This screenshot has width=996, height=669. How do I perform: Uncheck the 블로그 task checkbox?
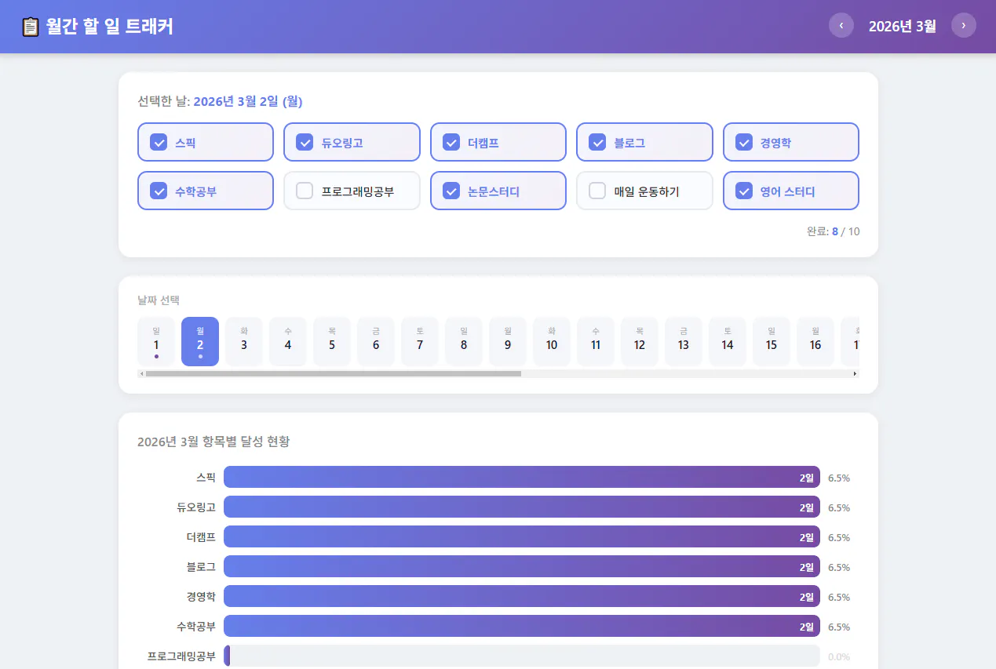(x=597, y=142)
